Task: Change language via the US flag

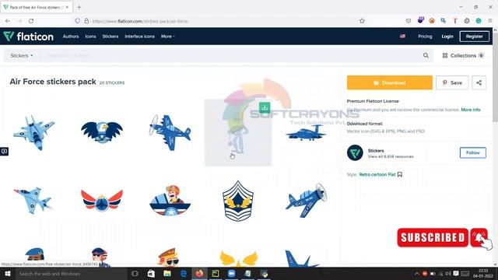Action: click(402, 37)
